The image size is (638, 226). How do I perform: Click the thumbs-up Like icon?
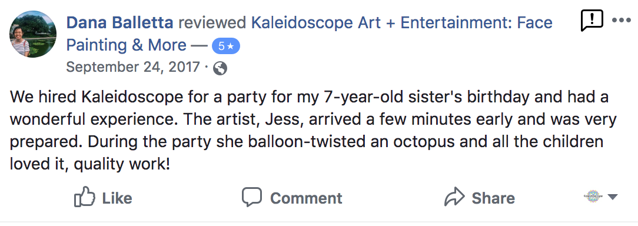point(85,198)
